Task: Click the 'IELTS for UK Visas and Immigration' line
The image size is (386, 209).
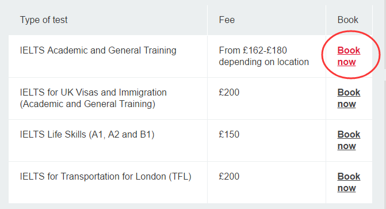Action: (x=93, y=93)
